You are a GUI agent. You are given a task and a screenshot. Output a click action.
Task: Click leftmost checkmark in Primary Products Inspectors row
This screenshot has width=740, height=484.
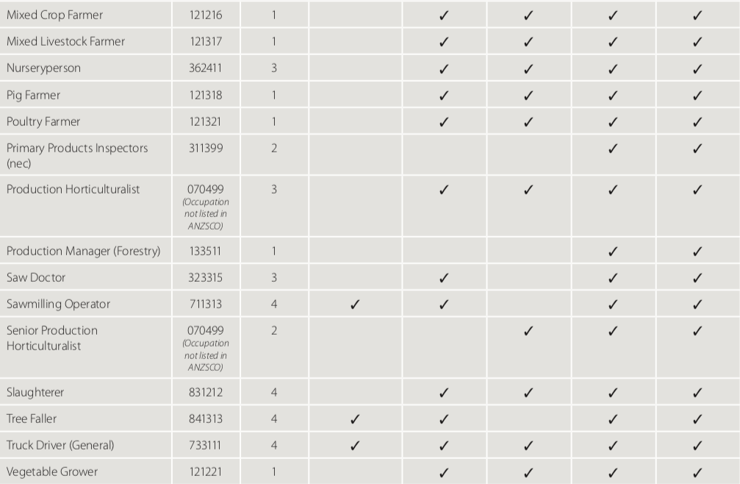613,149
